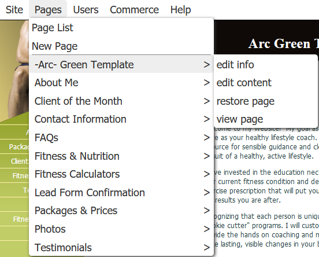The image size is (319, 257).
Task: Open the Site menu
Action: (x=14, y=10)
